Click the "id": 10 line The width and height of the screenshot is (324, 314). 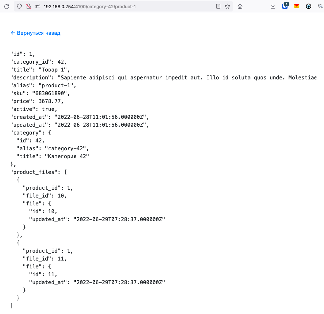coord(43,211)
